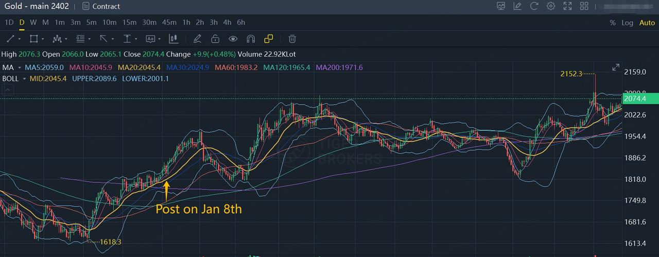Click the Contract document icon
The width and height of the screenshot is (659, 257).
point(85,6)
